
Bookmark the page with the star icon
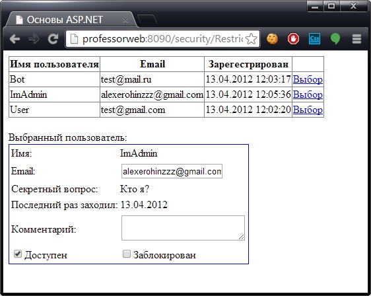click(x=252, y=38)
